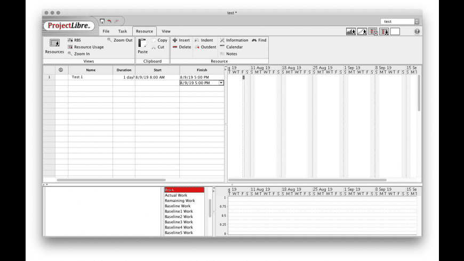This screenshot has width=464, height=261.
Task: Open help question mark icon
Action: tap(417, 31)
